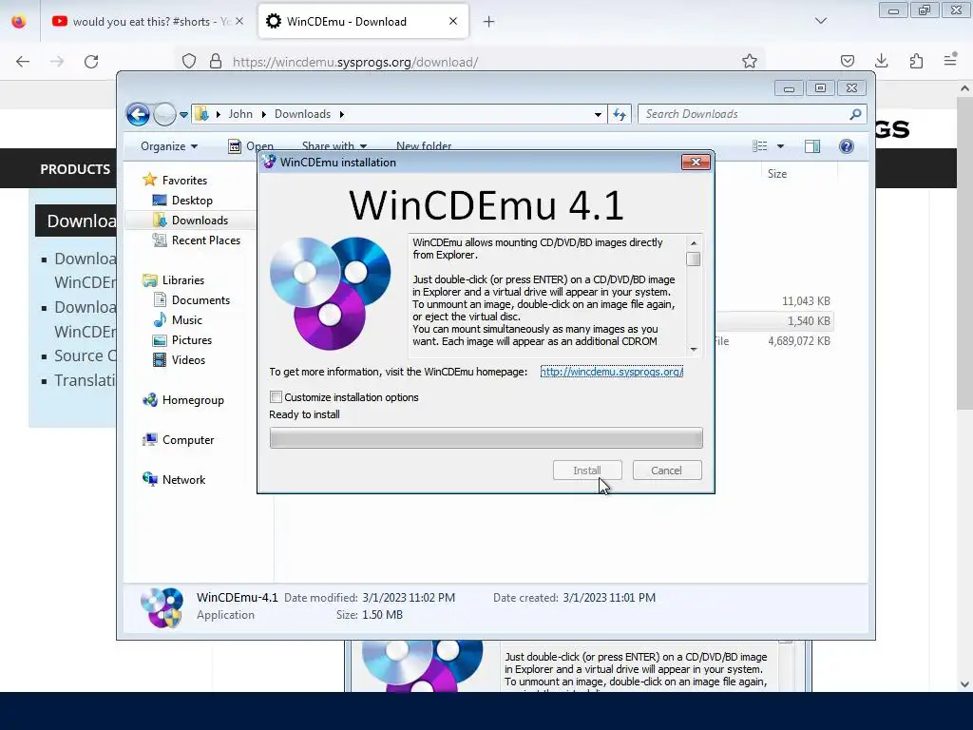This screenshot has height=730, width=973.
Task: Open the Organize menu
Action: [169, 146]
